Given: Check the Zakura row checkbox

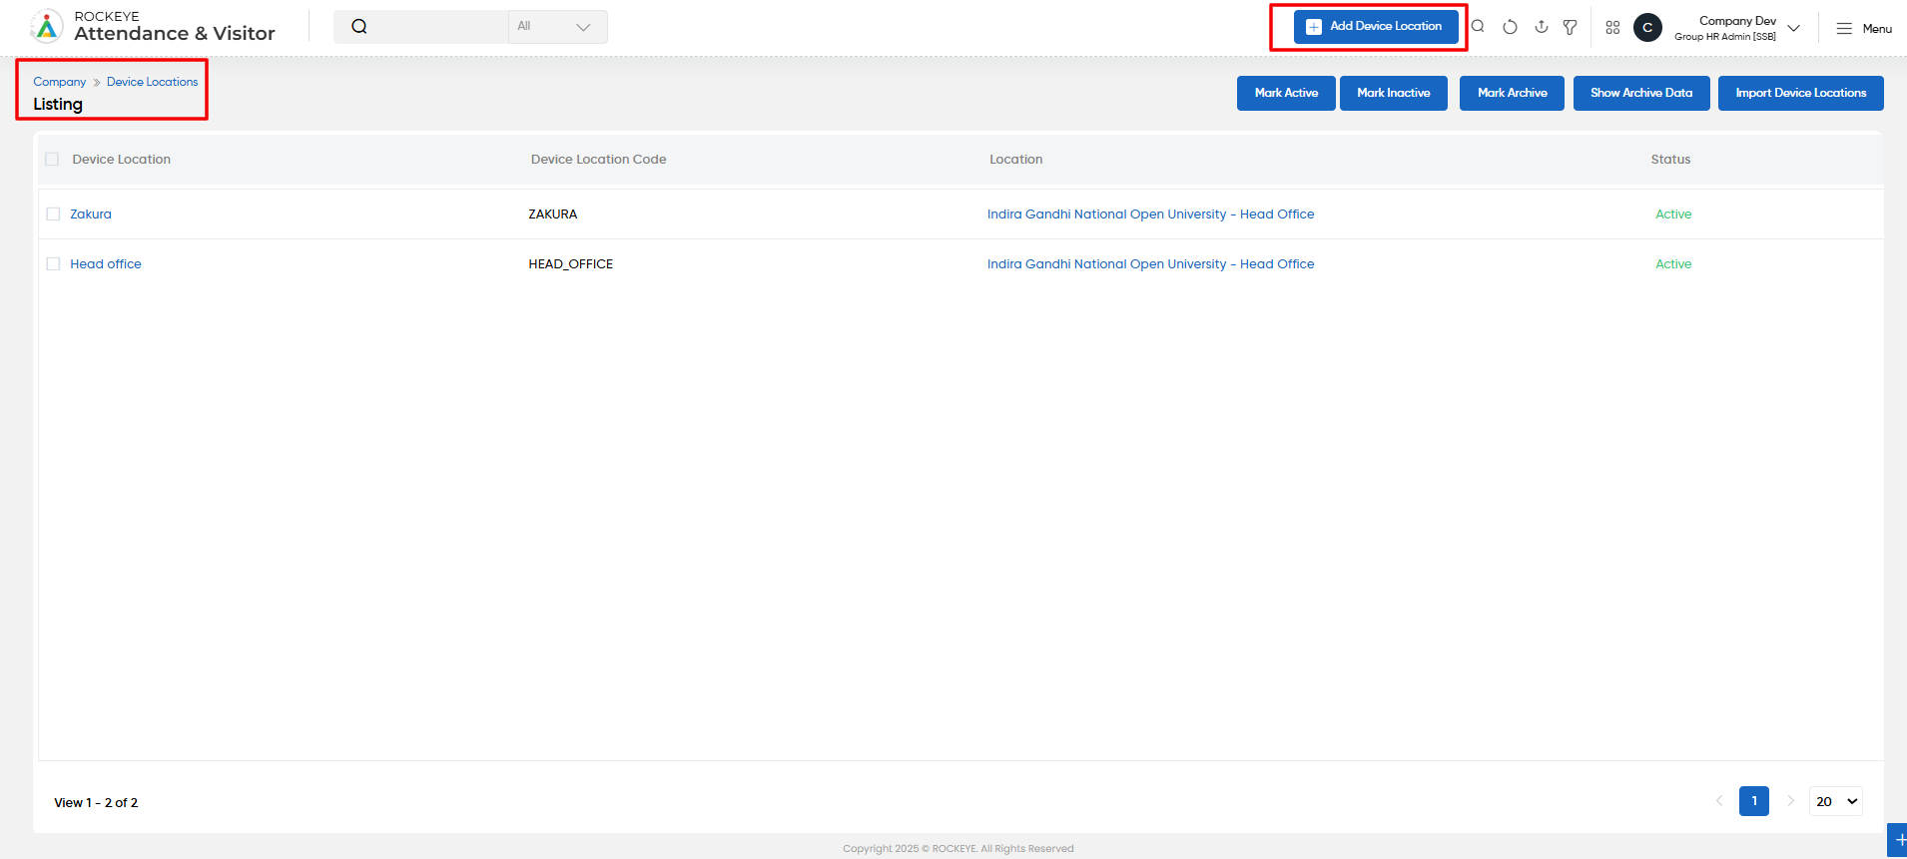Looking at the screenshot, I should 53,214.
